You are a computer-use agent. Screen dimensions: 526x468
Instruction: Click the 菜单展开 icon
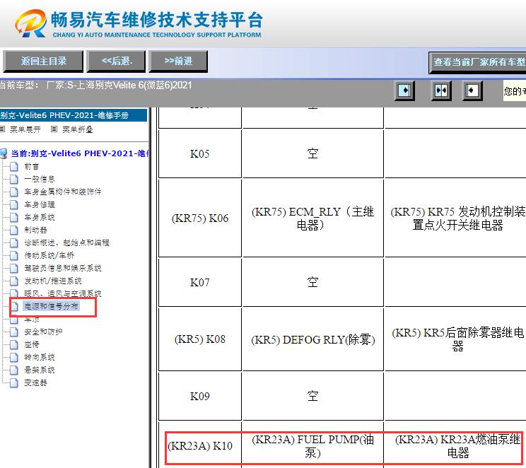[2, 129]
